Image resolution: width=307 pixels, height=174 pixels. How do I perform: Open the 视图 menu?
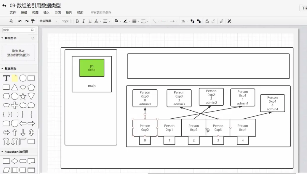tap(35, 12)
